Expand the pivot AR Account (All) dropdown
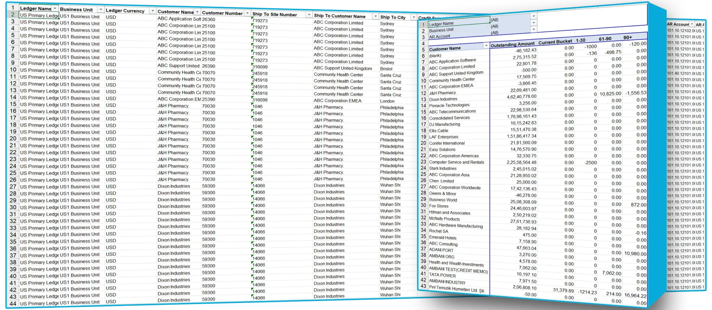Screen dimensions: 712x310 pyautogui.click(x=533, y=30)
